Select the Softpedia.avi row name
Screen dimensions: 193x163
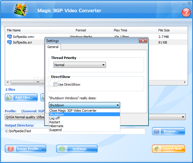(x=22, y=42)
